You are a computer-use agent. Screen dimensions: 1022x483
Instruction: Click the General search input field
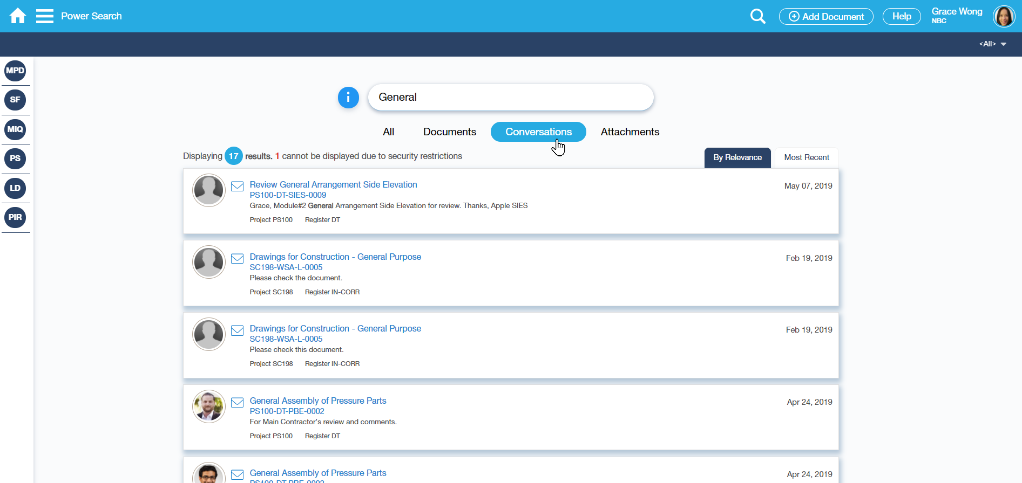pos(510,98)
